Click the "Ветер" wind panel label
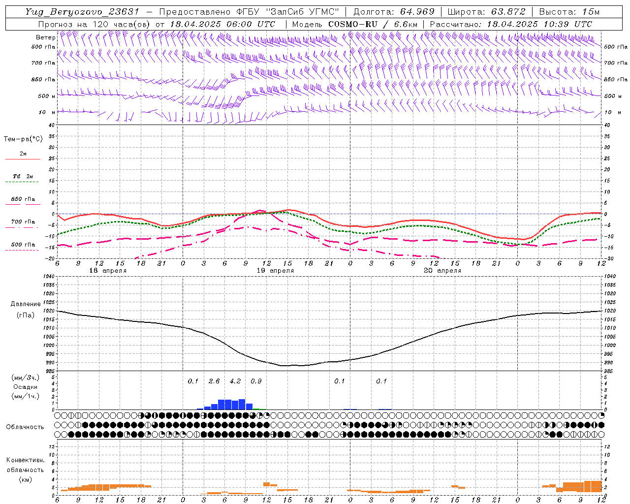This screenshot has width=630, height=504. [x=45, y=37]
